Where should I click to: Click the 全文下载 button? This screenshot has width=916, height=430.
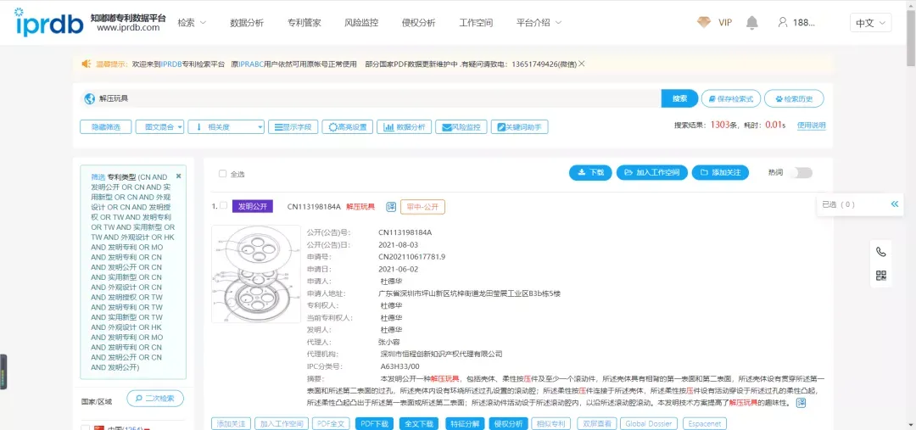(x=419, y=423)
